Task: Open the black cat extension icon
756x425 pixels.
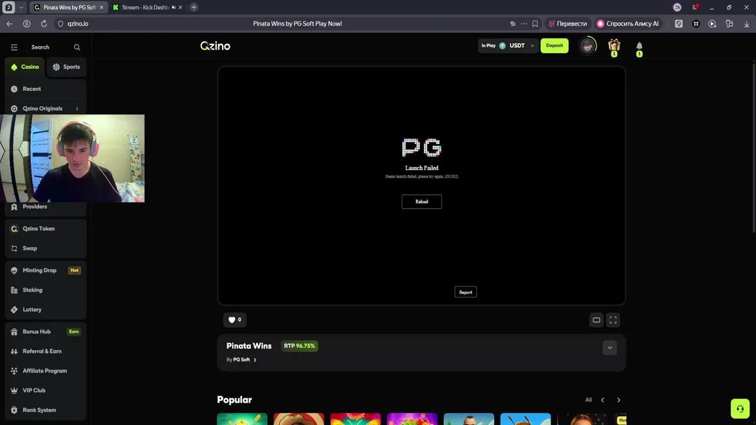Action: (696, 24)
